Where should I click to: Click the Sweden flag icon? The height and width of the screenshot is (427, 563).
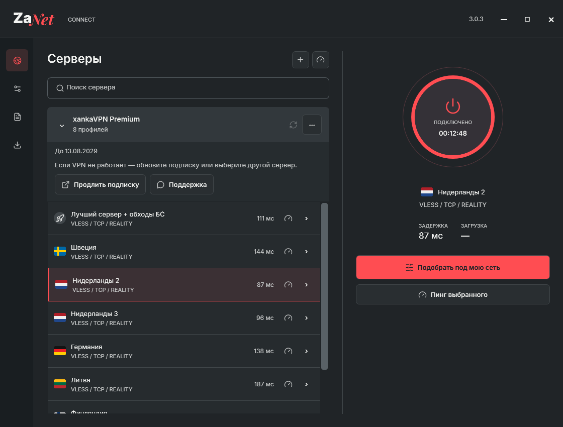pyautogui.click(x=60, y=251)
